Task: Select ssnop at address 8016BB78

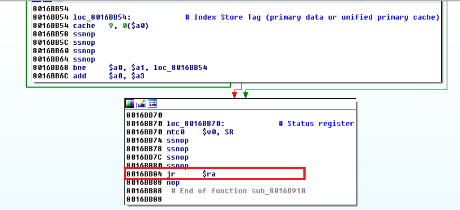Action: point(178,149)
